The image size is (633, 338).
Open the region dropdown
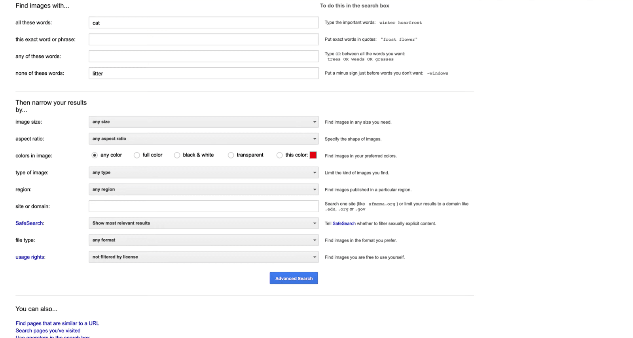(203, 189)
